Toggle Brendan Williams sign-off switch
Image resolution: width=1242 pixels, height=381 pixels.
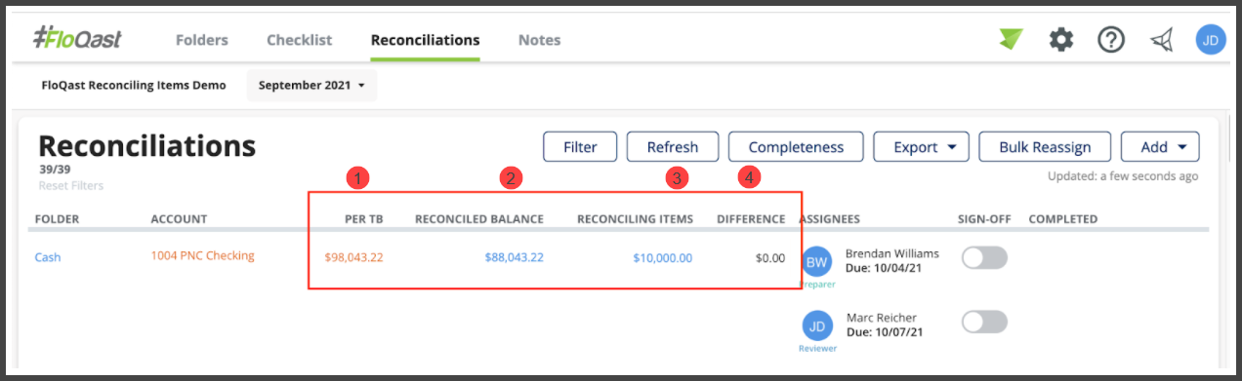[984, 258]
